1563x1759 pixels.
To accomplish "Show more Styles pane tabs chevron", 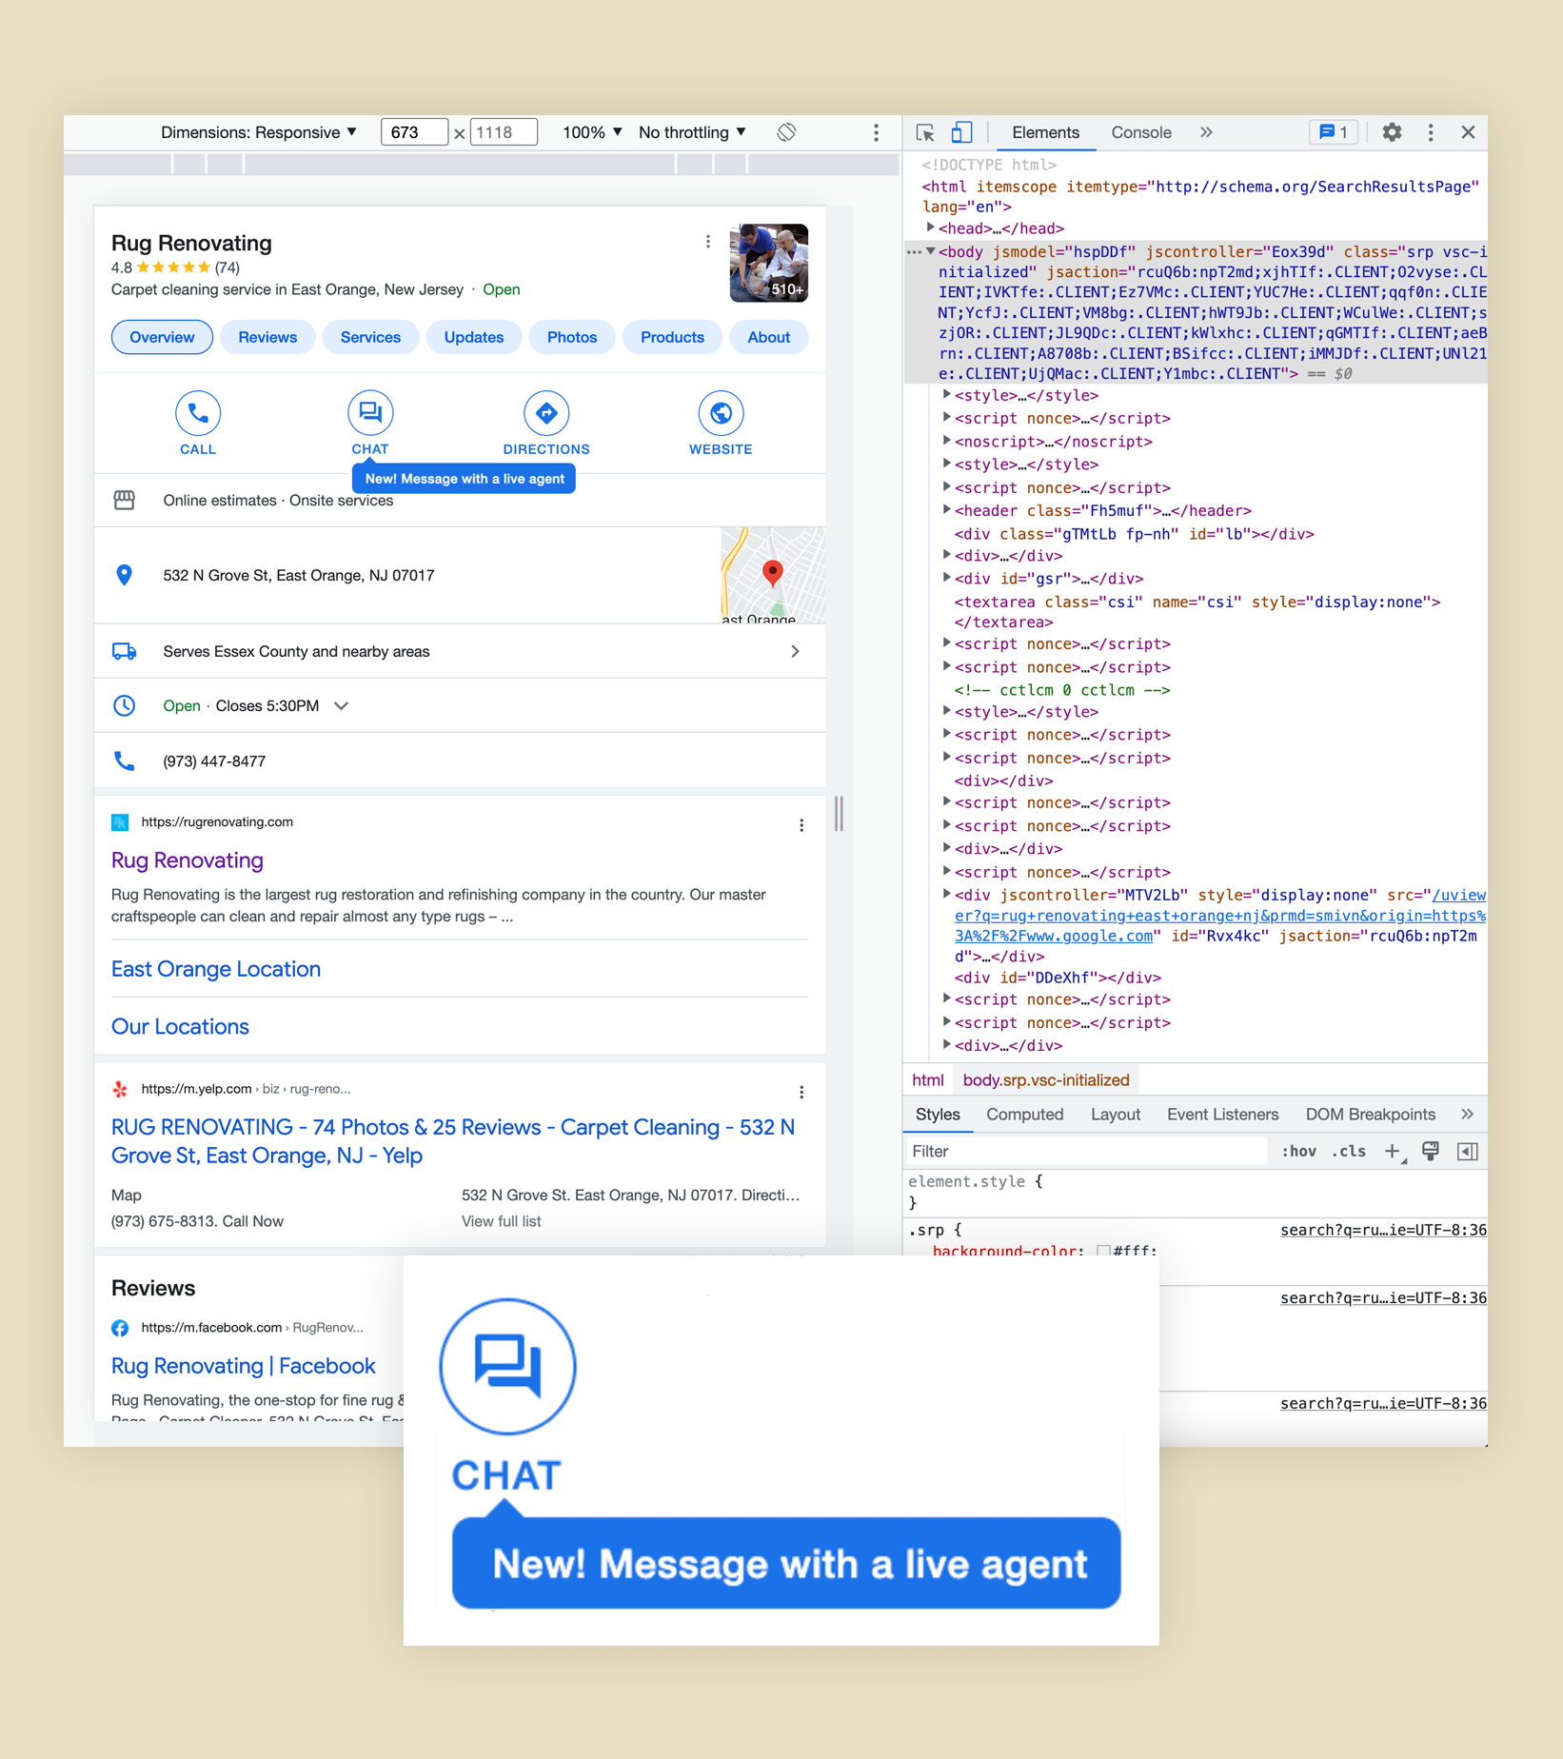I will click(x=1467, y=1115).
